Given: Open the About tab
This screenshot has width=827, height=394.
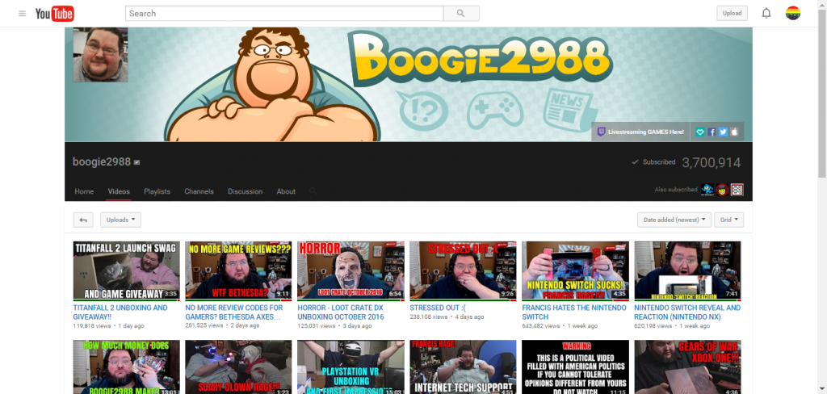Looking at the screenshot, I should point(286,191).
